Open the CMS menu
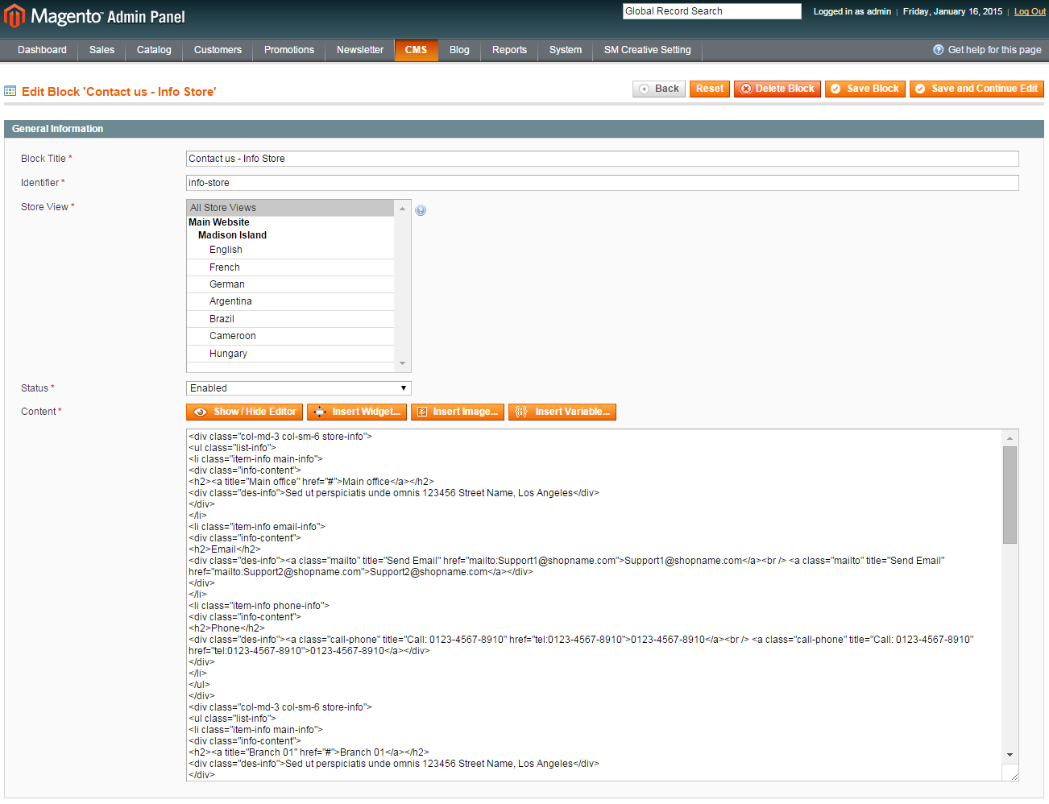Image resolution: width=1049 pixels, height=804 pixels. pyautogui.click(x=417, y=50)
